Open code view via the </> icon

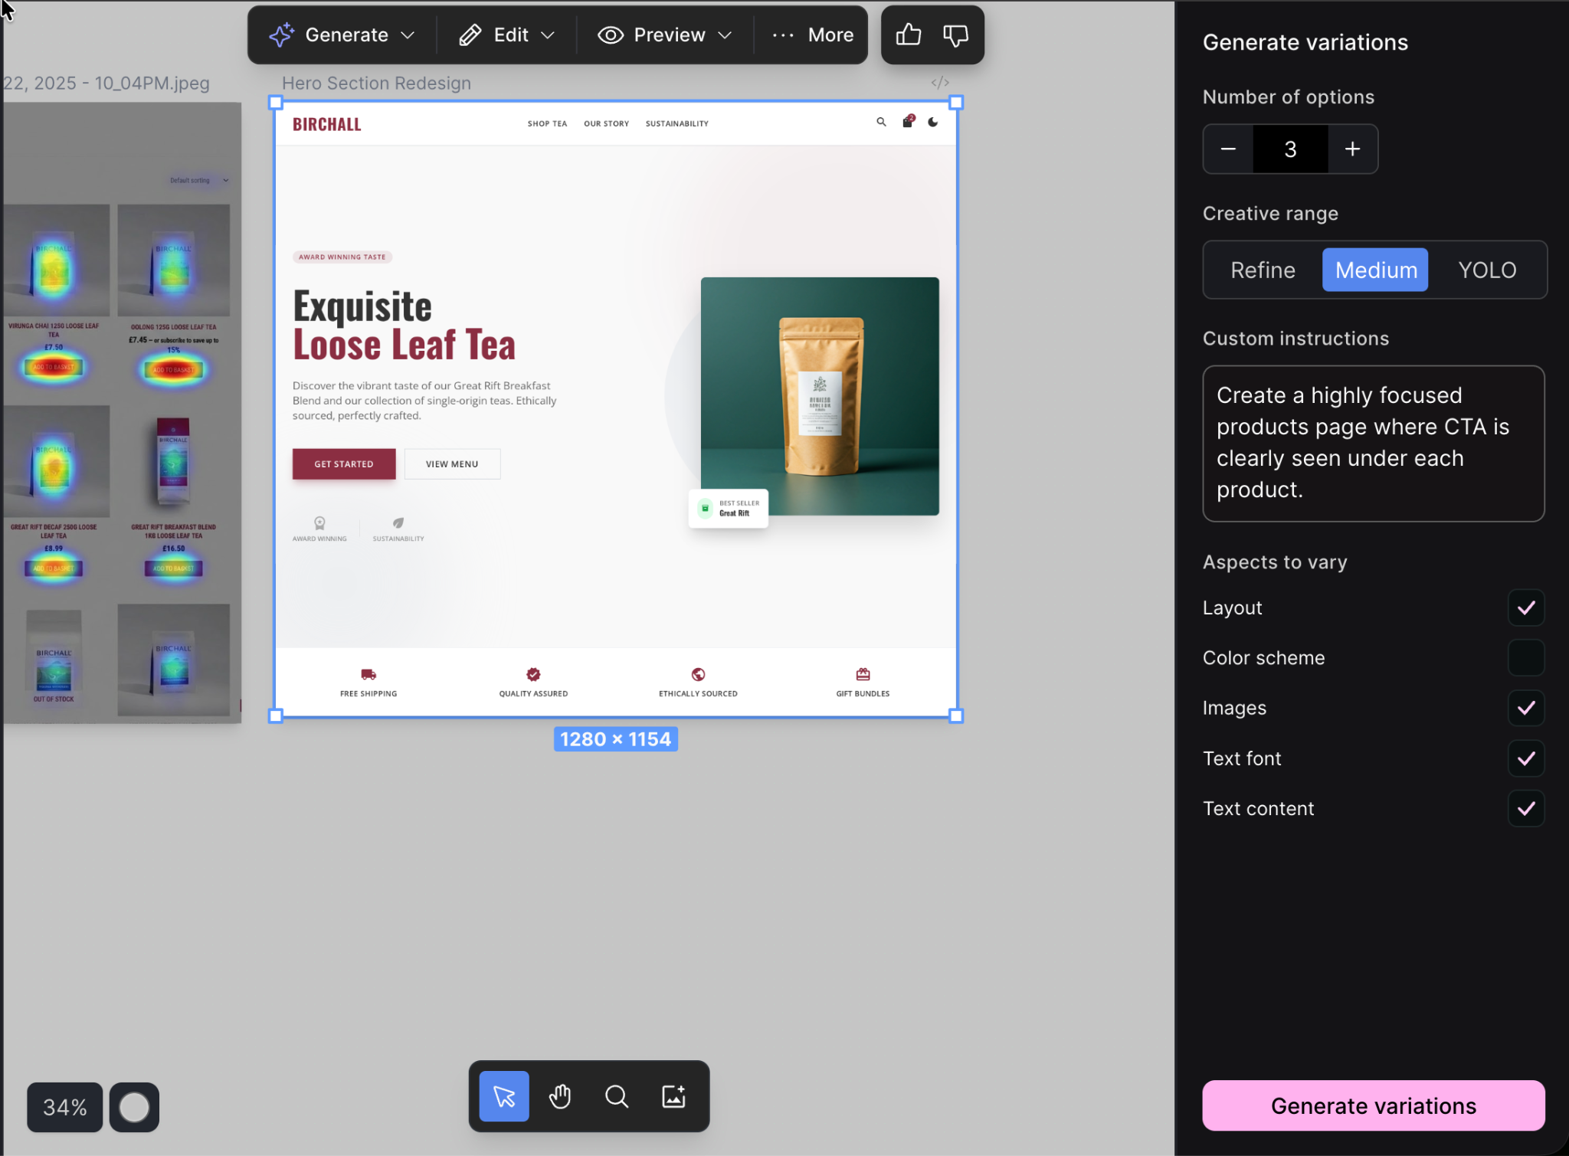pos(940,83)
